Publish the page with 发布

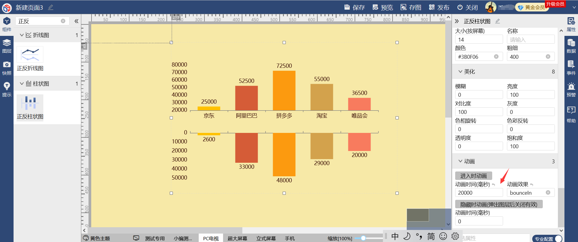[439, 7]
